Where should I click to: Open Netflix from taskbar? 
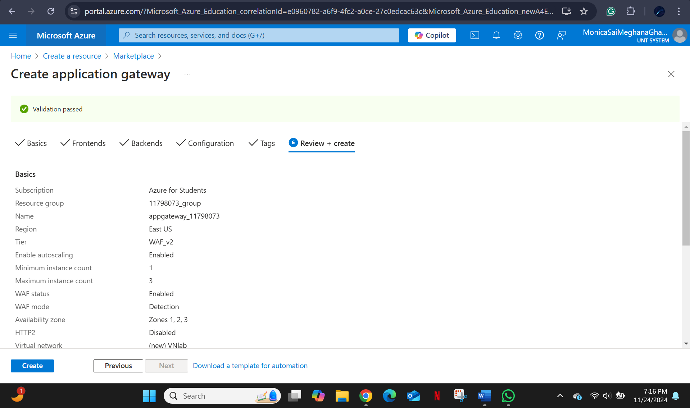pyautogui.click(x=437, y=396)
